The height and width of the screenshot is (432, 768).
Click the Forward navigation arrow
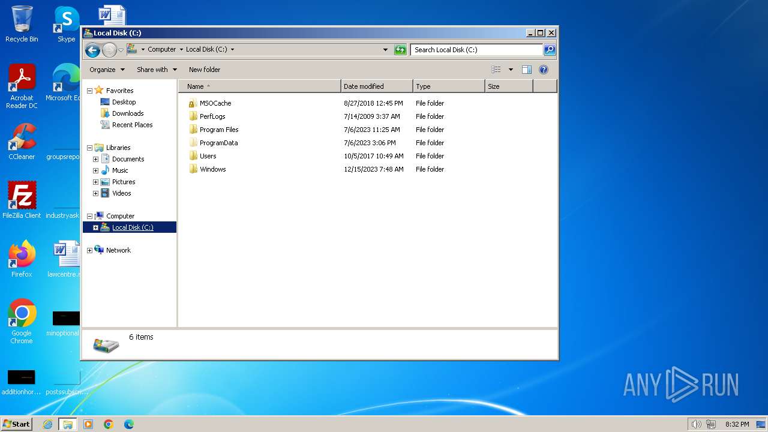109,50
